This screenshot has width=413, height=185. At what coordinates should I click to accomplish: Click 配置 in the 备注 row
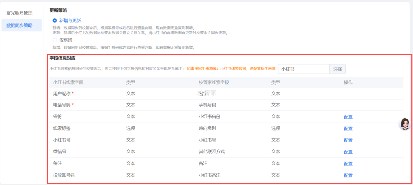coord(348,164)
